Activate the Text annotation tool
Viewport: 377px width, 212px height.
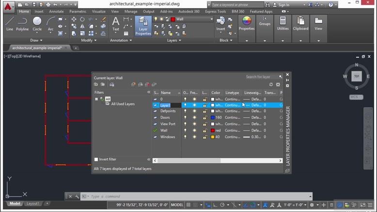pos(116,24)
